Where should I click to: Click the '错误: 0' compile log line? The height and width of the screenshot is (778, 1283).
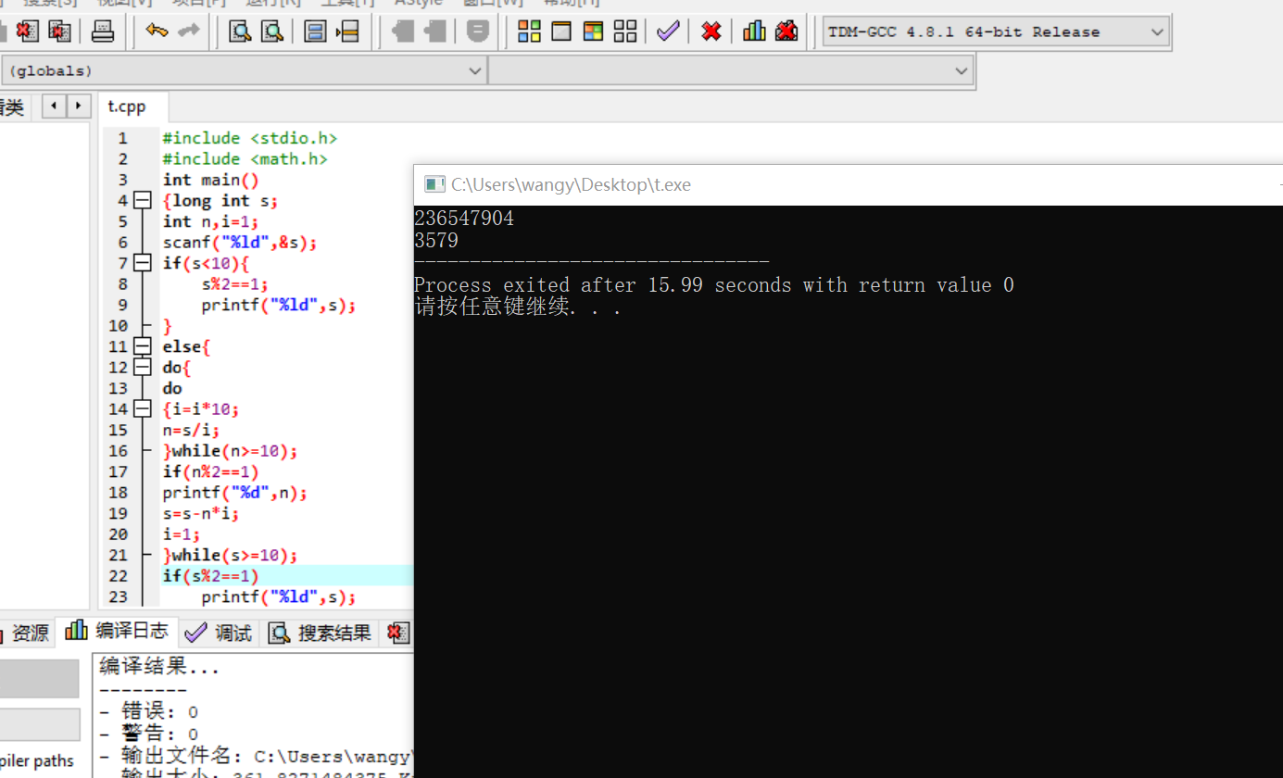(149, 712)
